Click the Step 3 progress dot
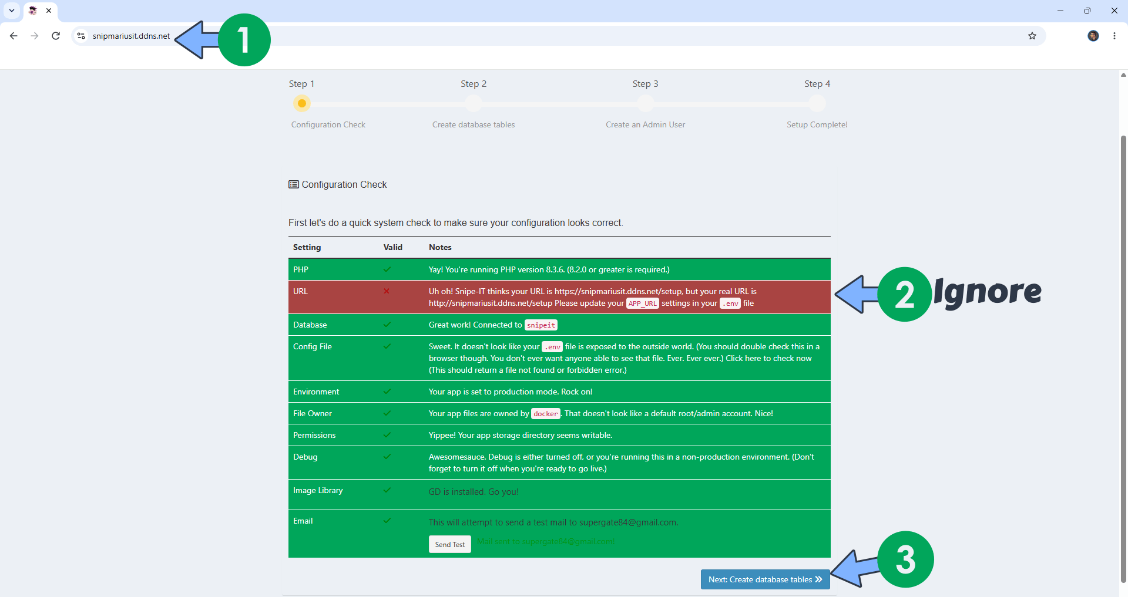Viewport: 1128px width, 597px height. 646,103
